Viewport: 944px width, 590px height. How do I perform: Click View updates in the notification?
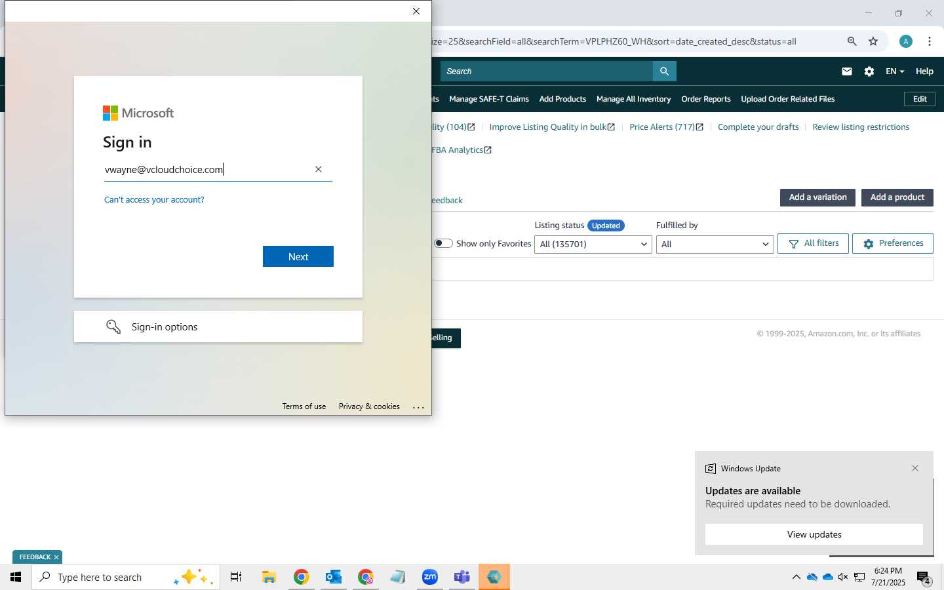[x=814, y=534]
